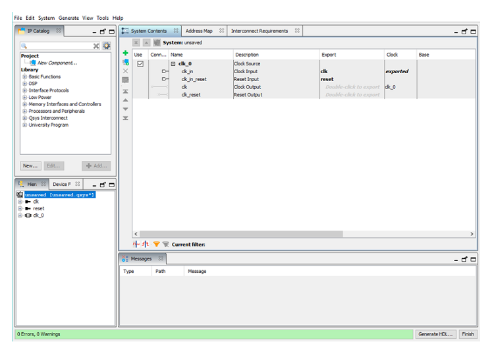This screenshot has width=494, height=354.
Task: Expand Low Power library category
Action: (24, 98)
